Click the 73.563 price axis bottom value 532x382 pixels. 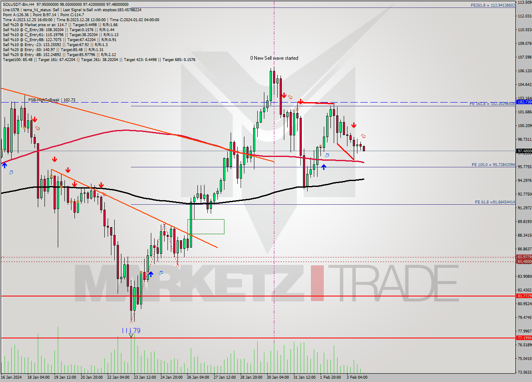click(x=524, y=372)
